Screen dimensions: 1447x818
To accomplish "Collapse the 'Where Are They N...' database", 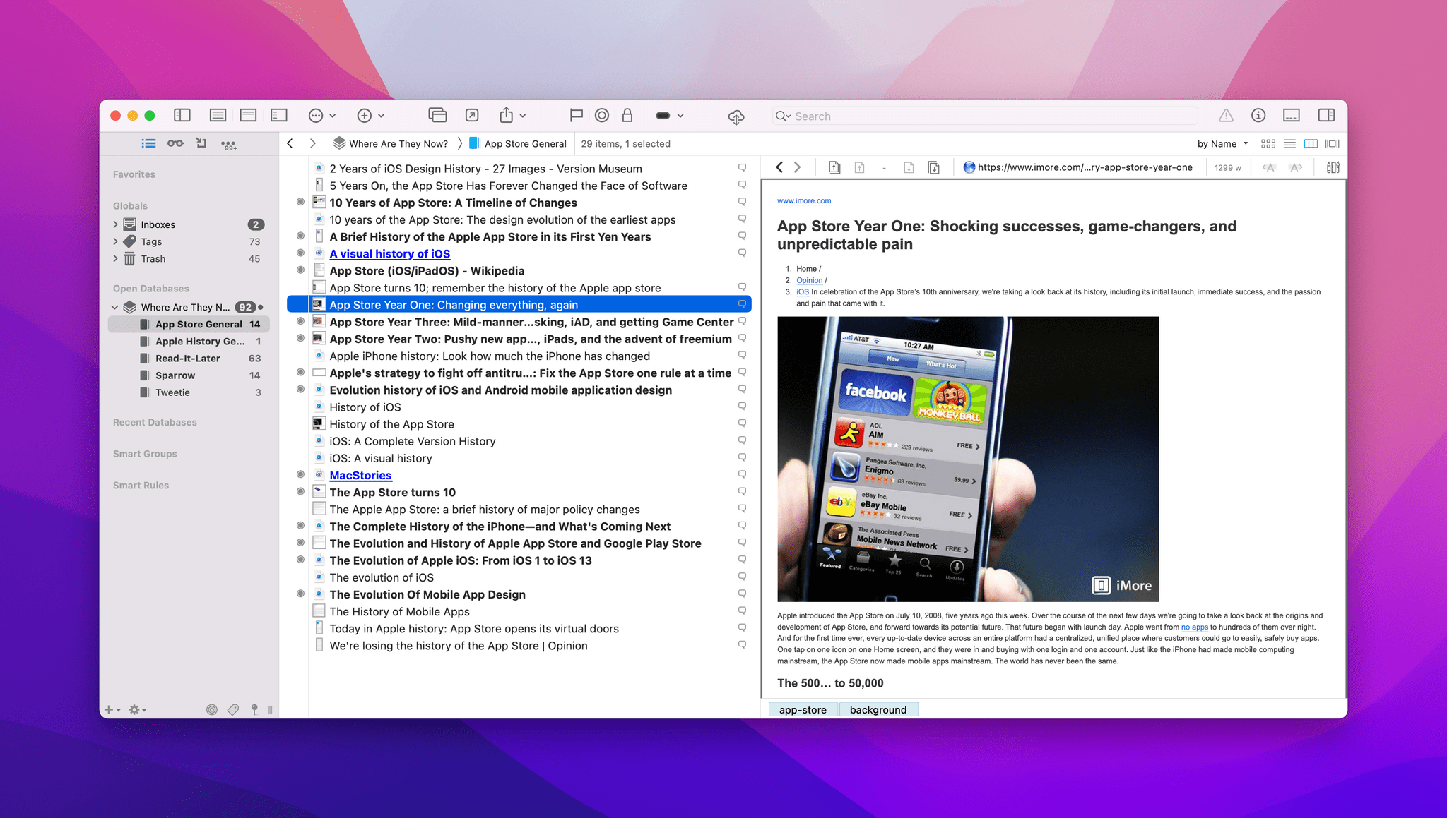I will (x=115, y=307).
